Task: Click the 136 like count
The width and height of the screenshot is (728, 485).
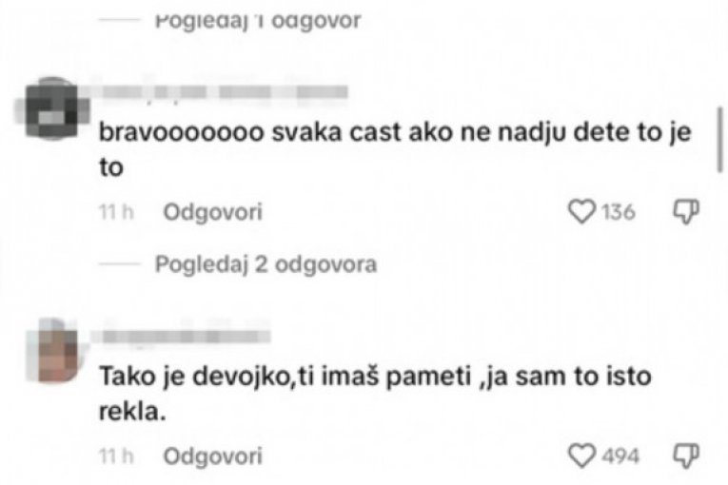Action: point(619,212)
